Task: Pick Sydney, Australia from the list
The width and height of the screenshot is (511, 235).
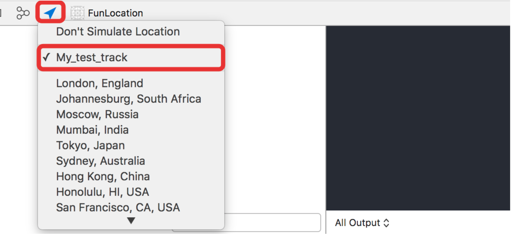Action: point(100,161)
